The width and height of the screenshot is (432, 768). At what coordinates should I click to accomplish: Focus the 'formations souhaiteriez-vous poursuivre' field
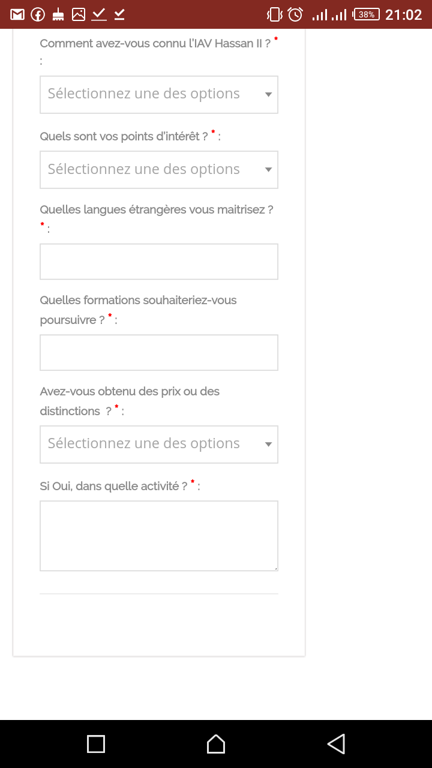pos(158,353)
